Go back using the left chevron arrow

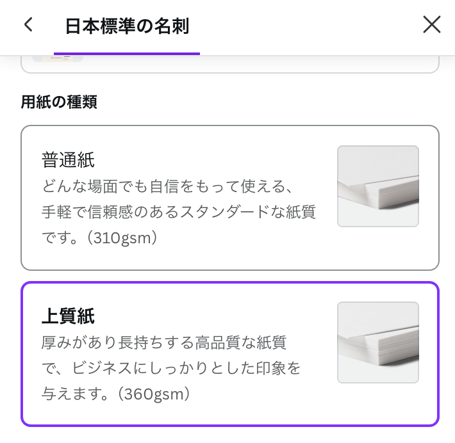point(28,24)
